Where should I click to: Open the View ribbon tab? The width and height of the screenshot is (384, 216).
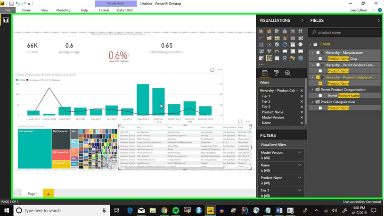[45, 10]
